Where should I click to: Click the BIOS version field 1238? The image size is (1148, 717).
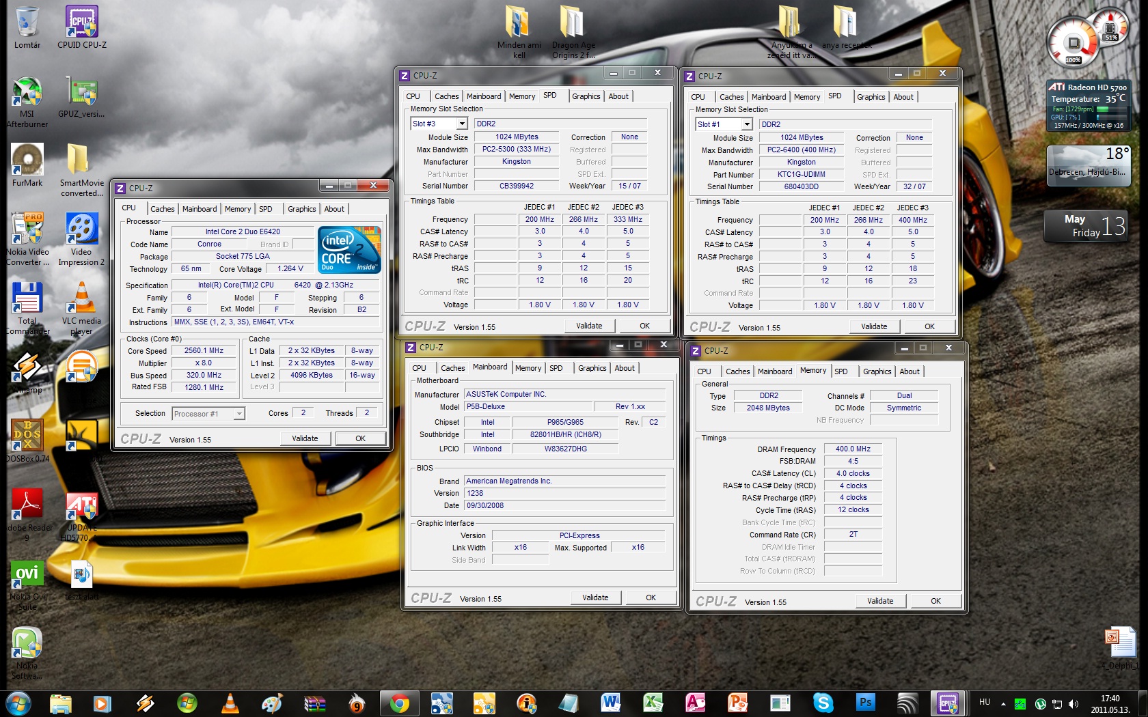coord(564,493)
